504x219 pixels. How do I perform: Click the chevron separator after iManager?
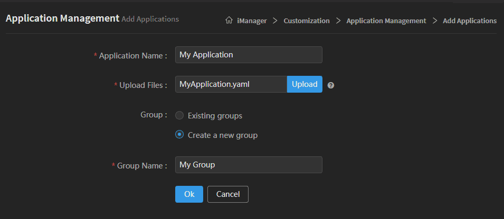click(275, 21)
